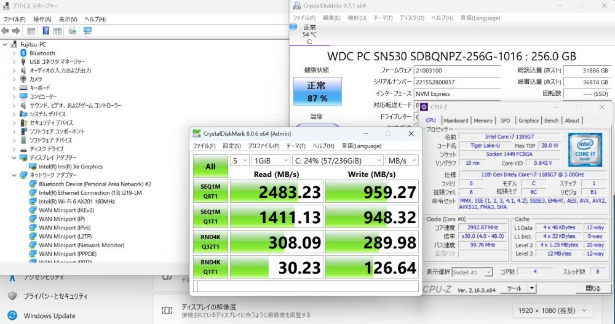Expand the キーボード category

pos(14,88)
